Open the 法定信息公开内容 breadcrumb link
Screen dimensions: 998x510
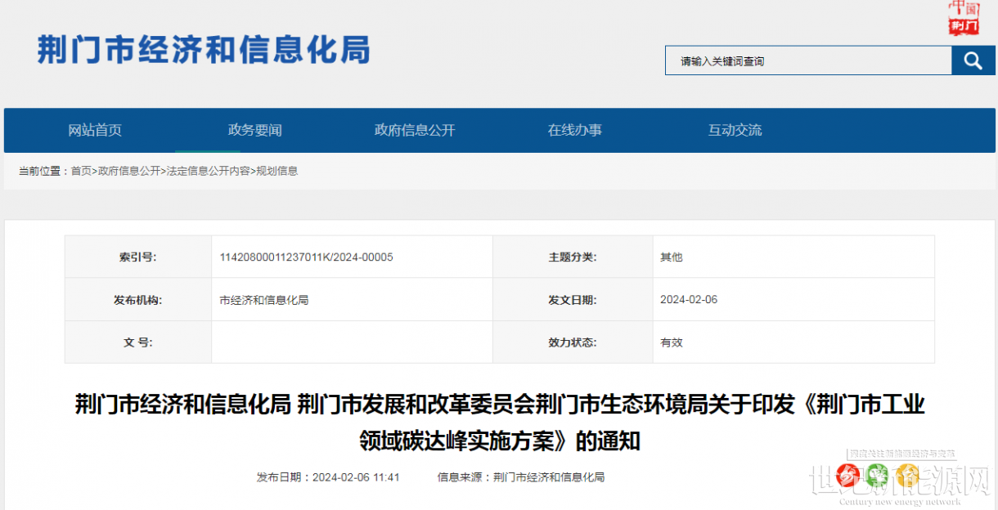pyautogui.click(x=209, y=171)
